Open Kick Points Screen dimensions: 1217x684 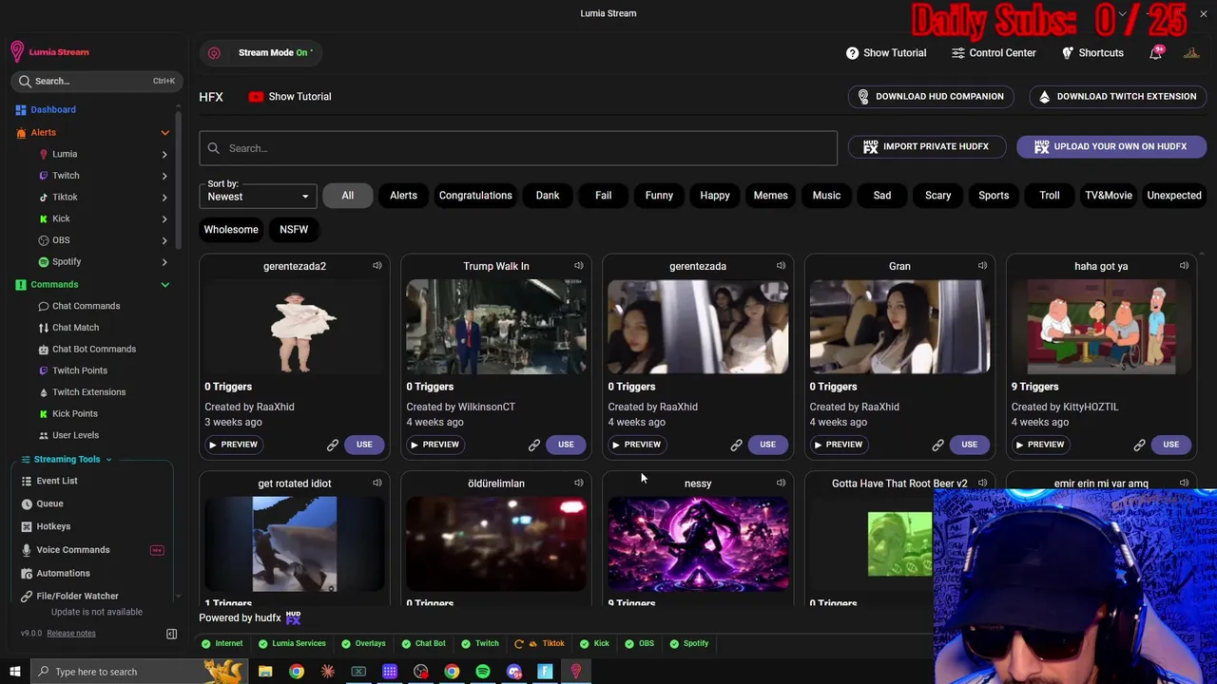click(74, 413)
